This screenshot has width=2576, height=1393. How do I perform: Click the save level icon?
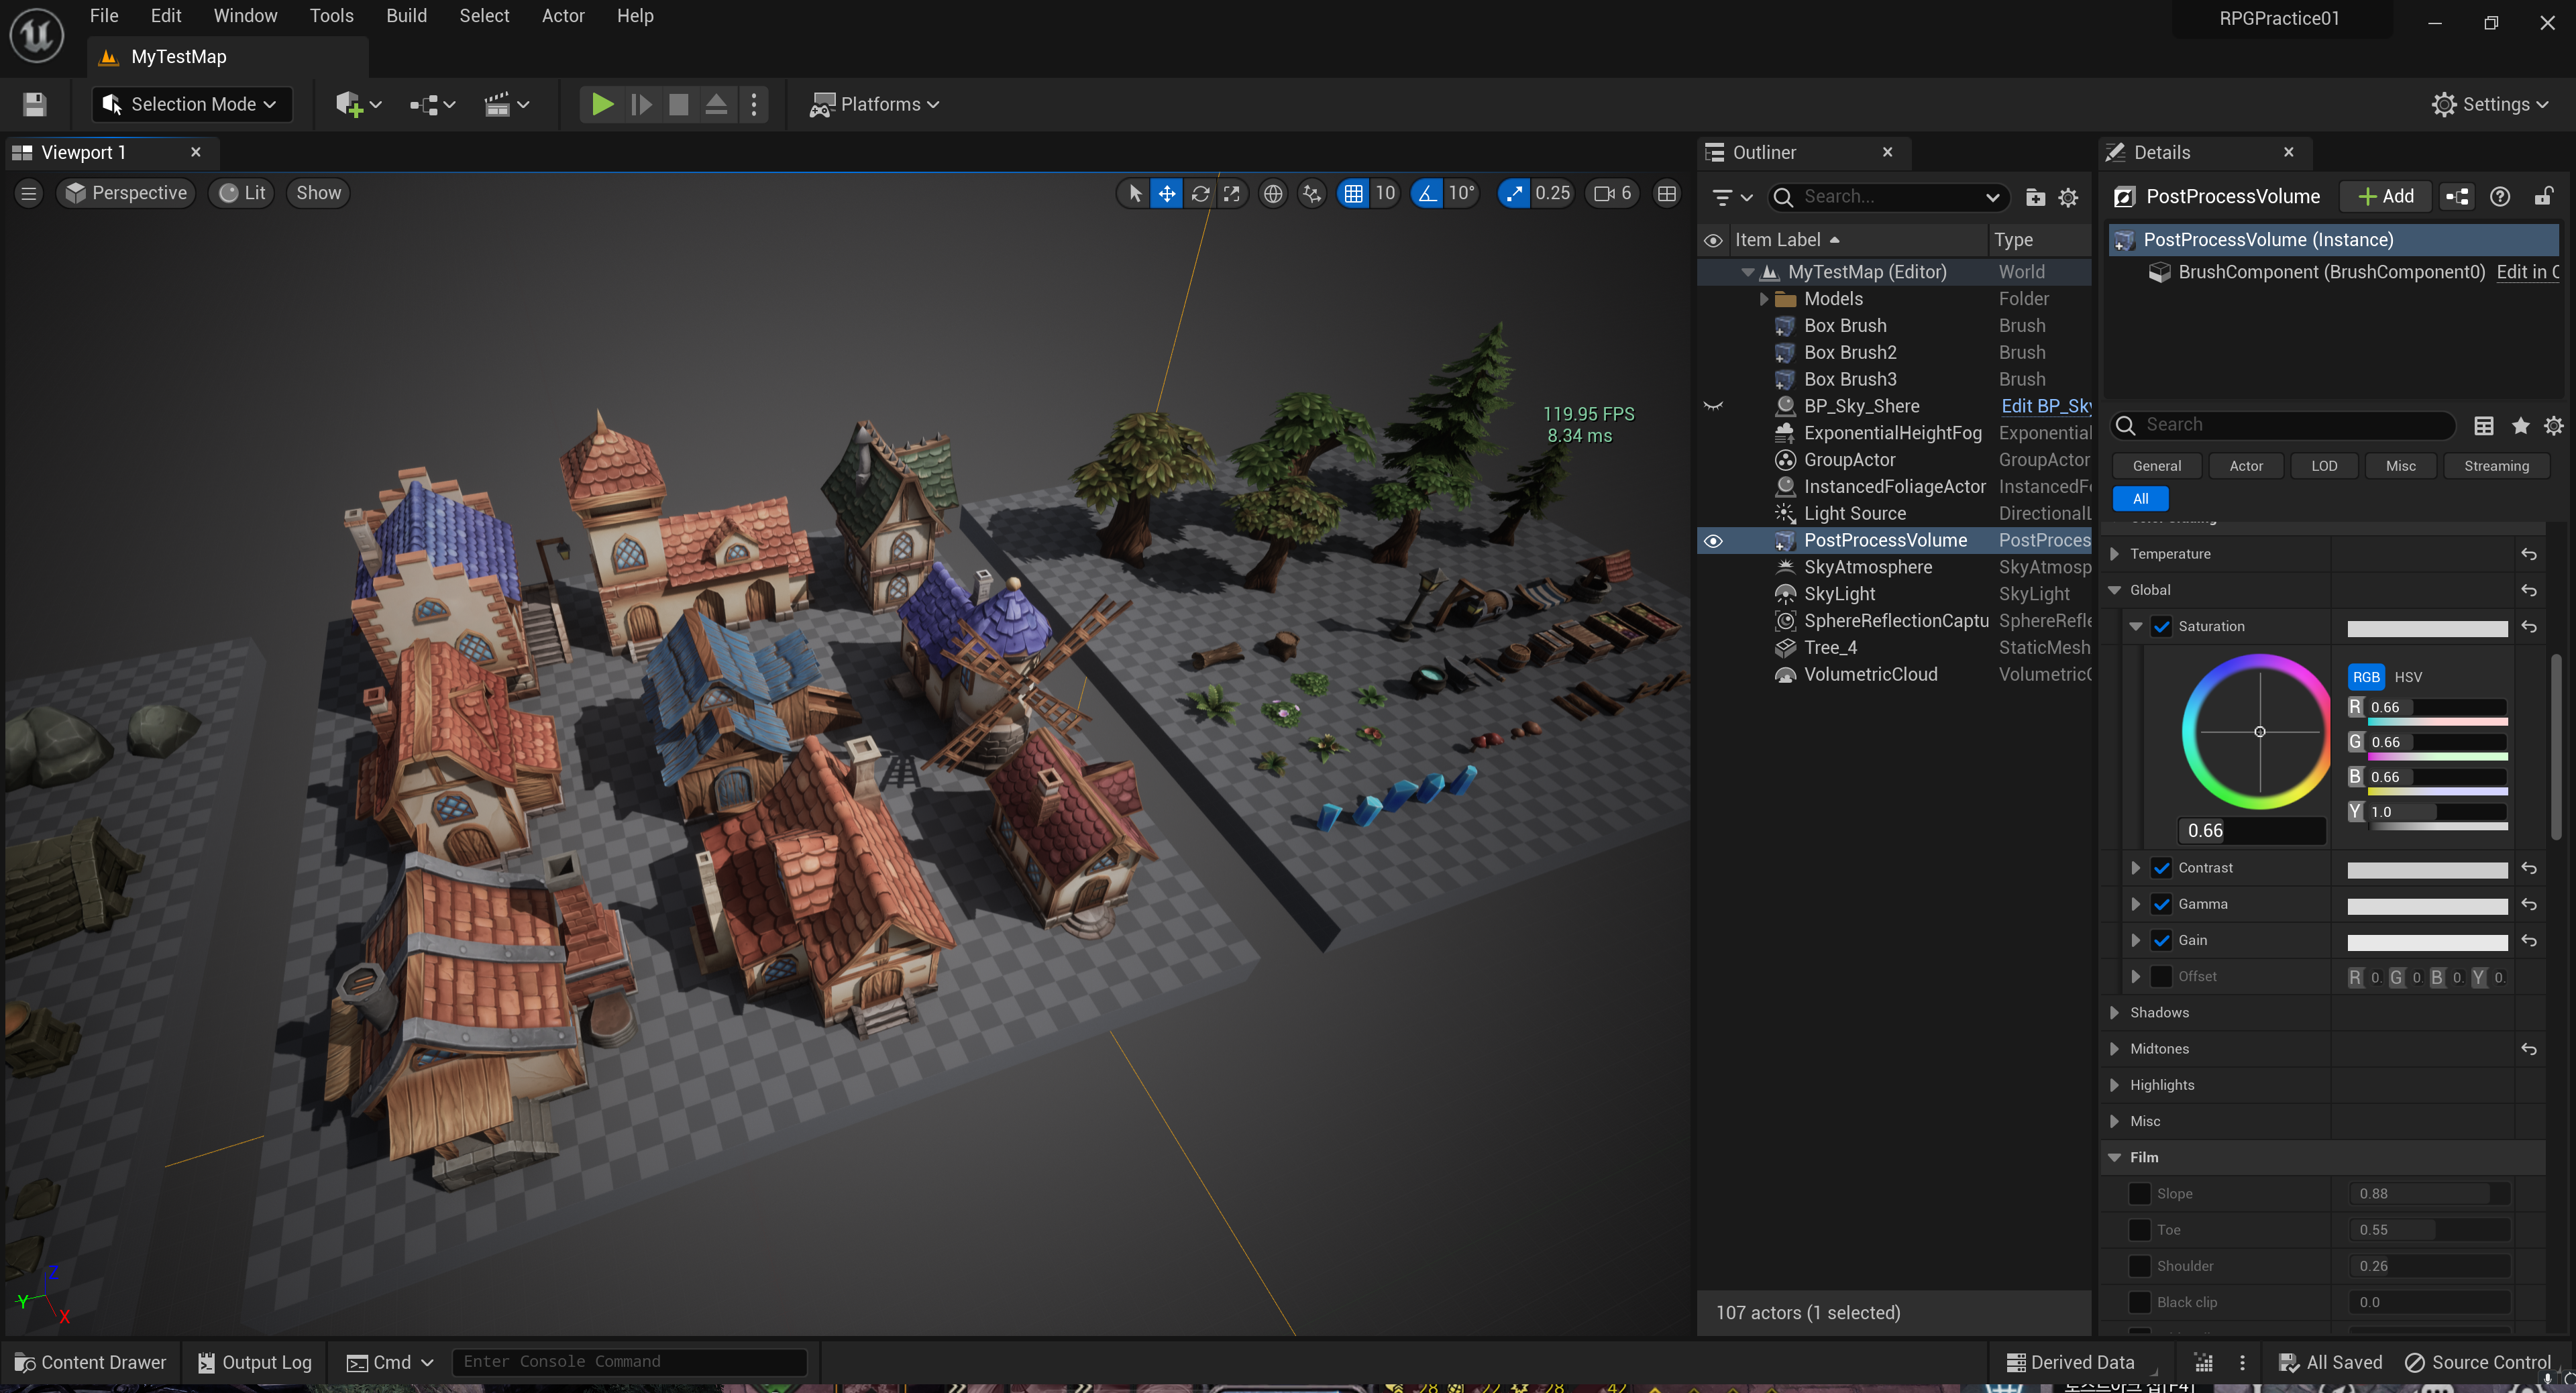35,104
